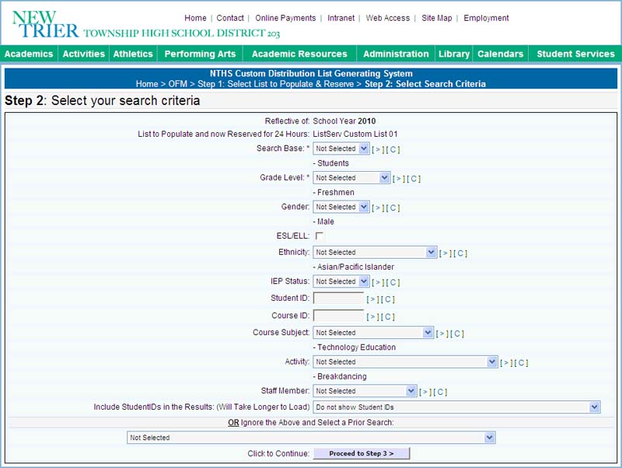Open the Grade Level dropdown

351,178
